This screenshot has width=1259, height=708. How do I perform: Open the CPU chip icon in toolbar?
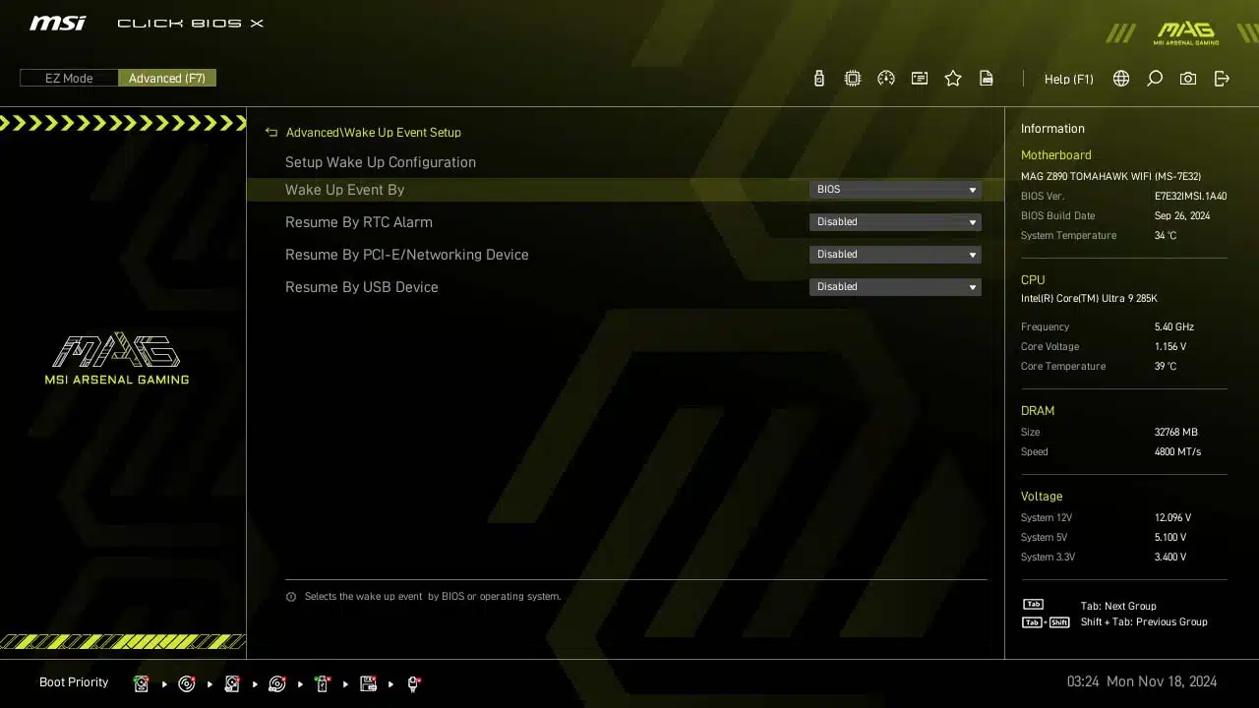pyautogui.click(x=853, y=79)
